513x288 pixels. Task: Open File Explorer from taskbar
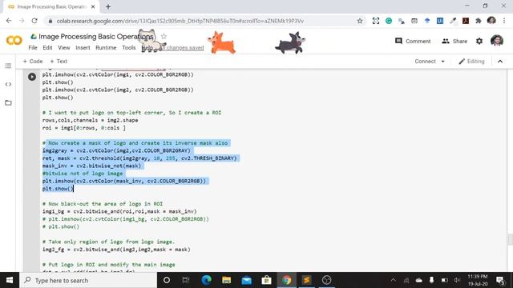(226, 280)
